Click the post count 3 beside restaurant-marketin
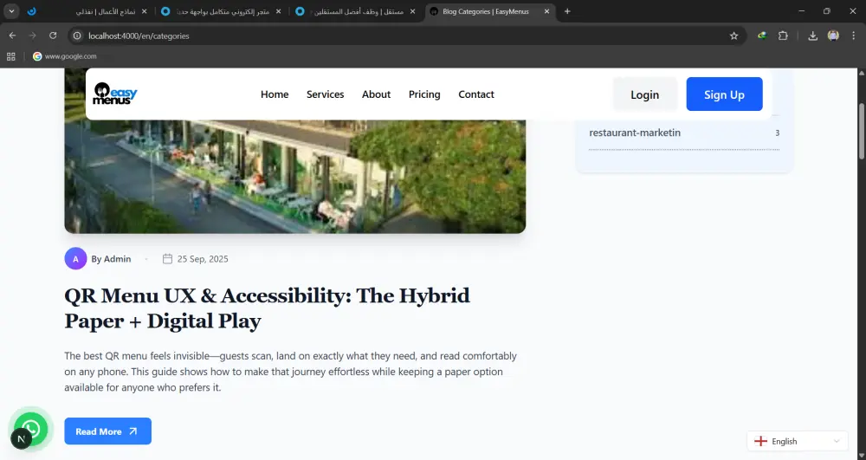866x460 pixels. tap(777, 133)
